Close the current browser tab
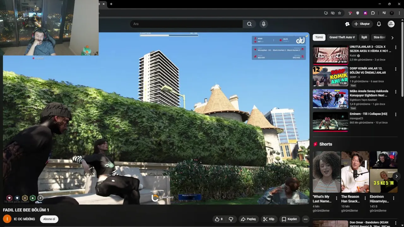The height and width of the screenshot is (227, 404). pos(103,4)
